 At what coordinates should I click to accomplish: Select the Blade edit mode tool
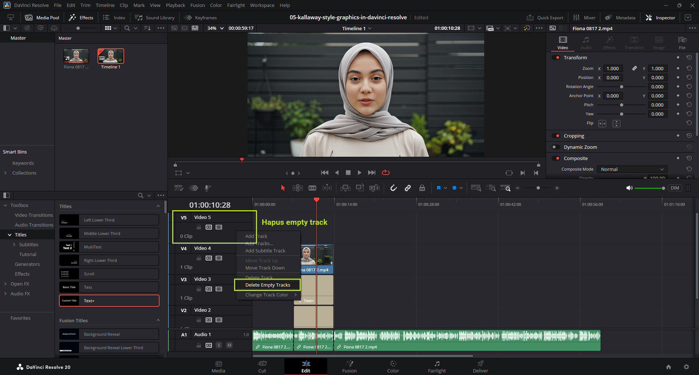[x=312, y=188]
